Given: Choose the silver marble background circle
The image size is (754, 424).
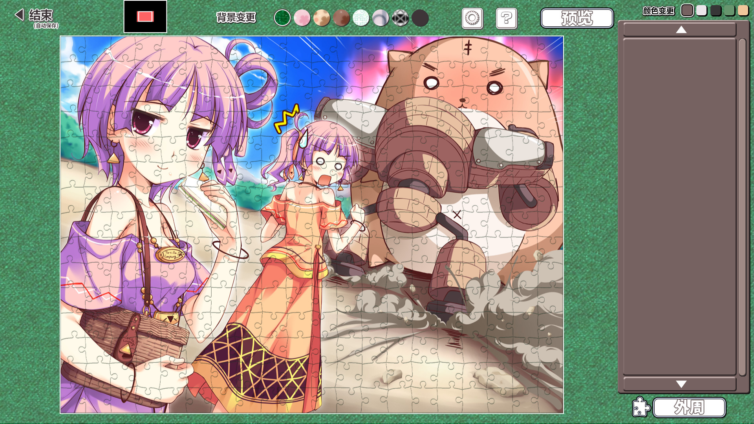Looking at the screenshot, I should pos(380,18).
